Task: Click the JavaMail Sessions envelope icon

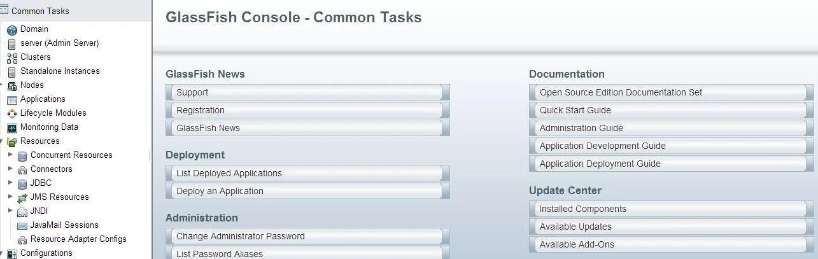Action: 22,225
